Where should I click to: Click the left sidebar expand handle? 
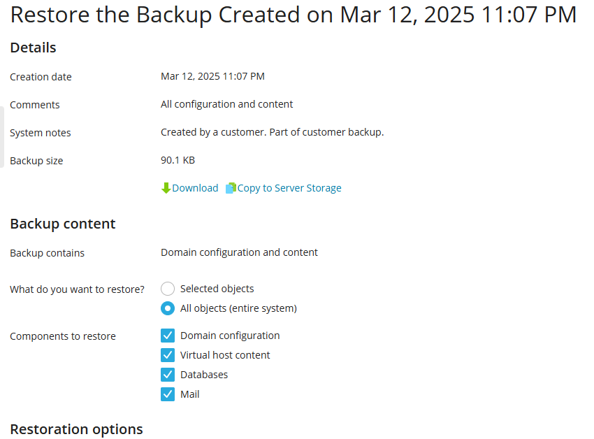(2, 137)
